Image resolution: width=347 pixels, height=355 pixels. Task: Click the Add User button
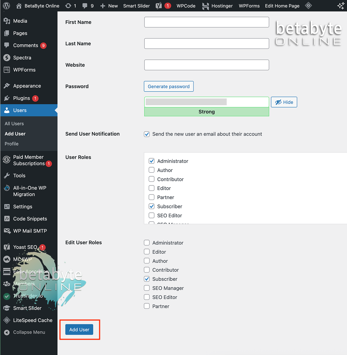tap(79, 330)
